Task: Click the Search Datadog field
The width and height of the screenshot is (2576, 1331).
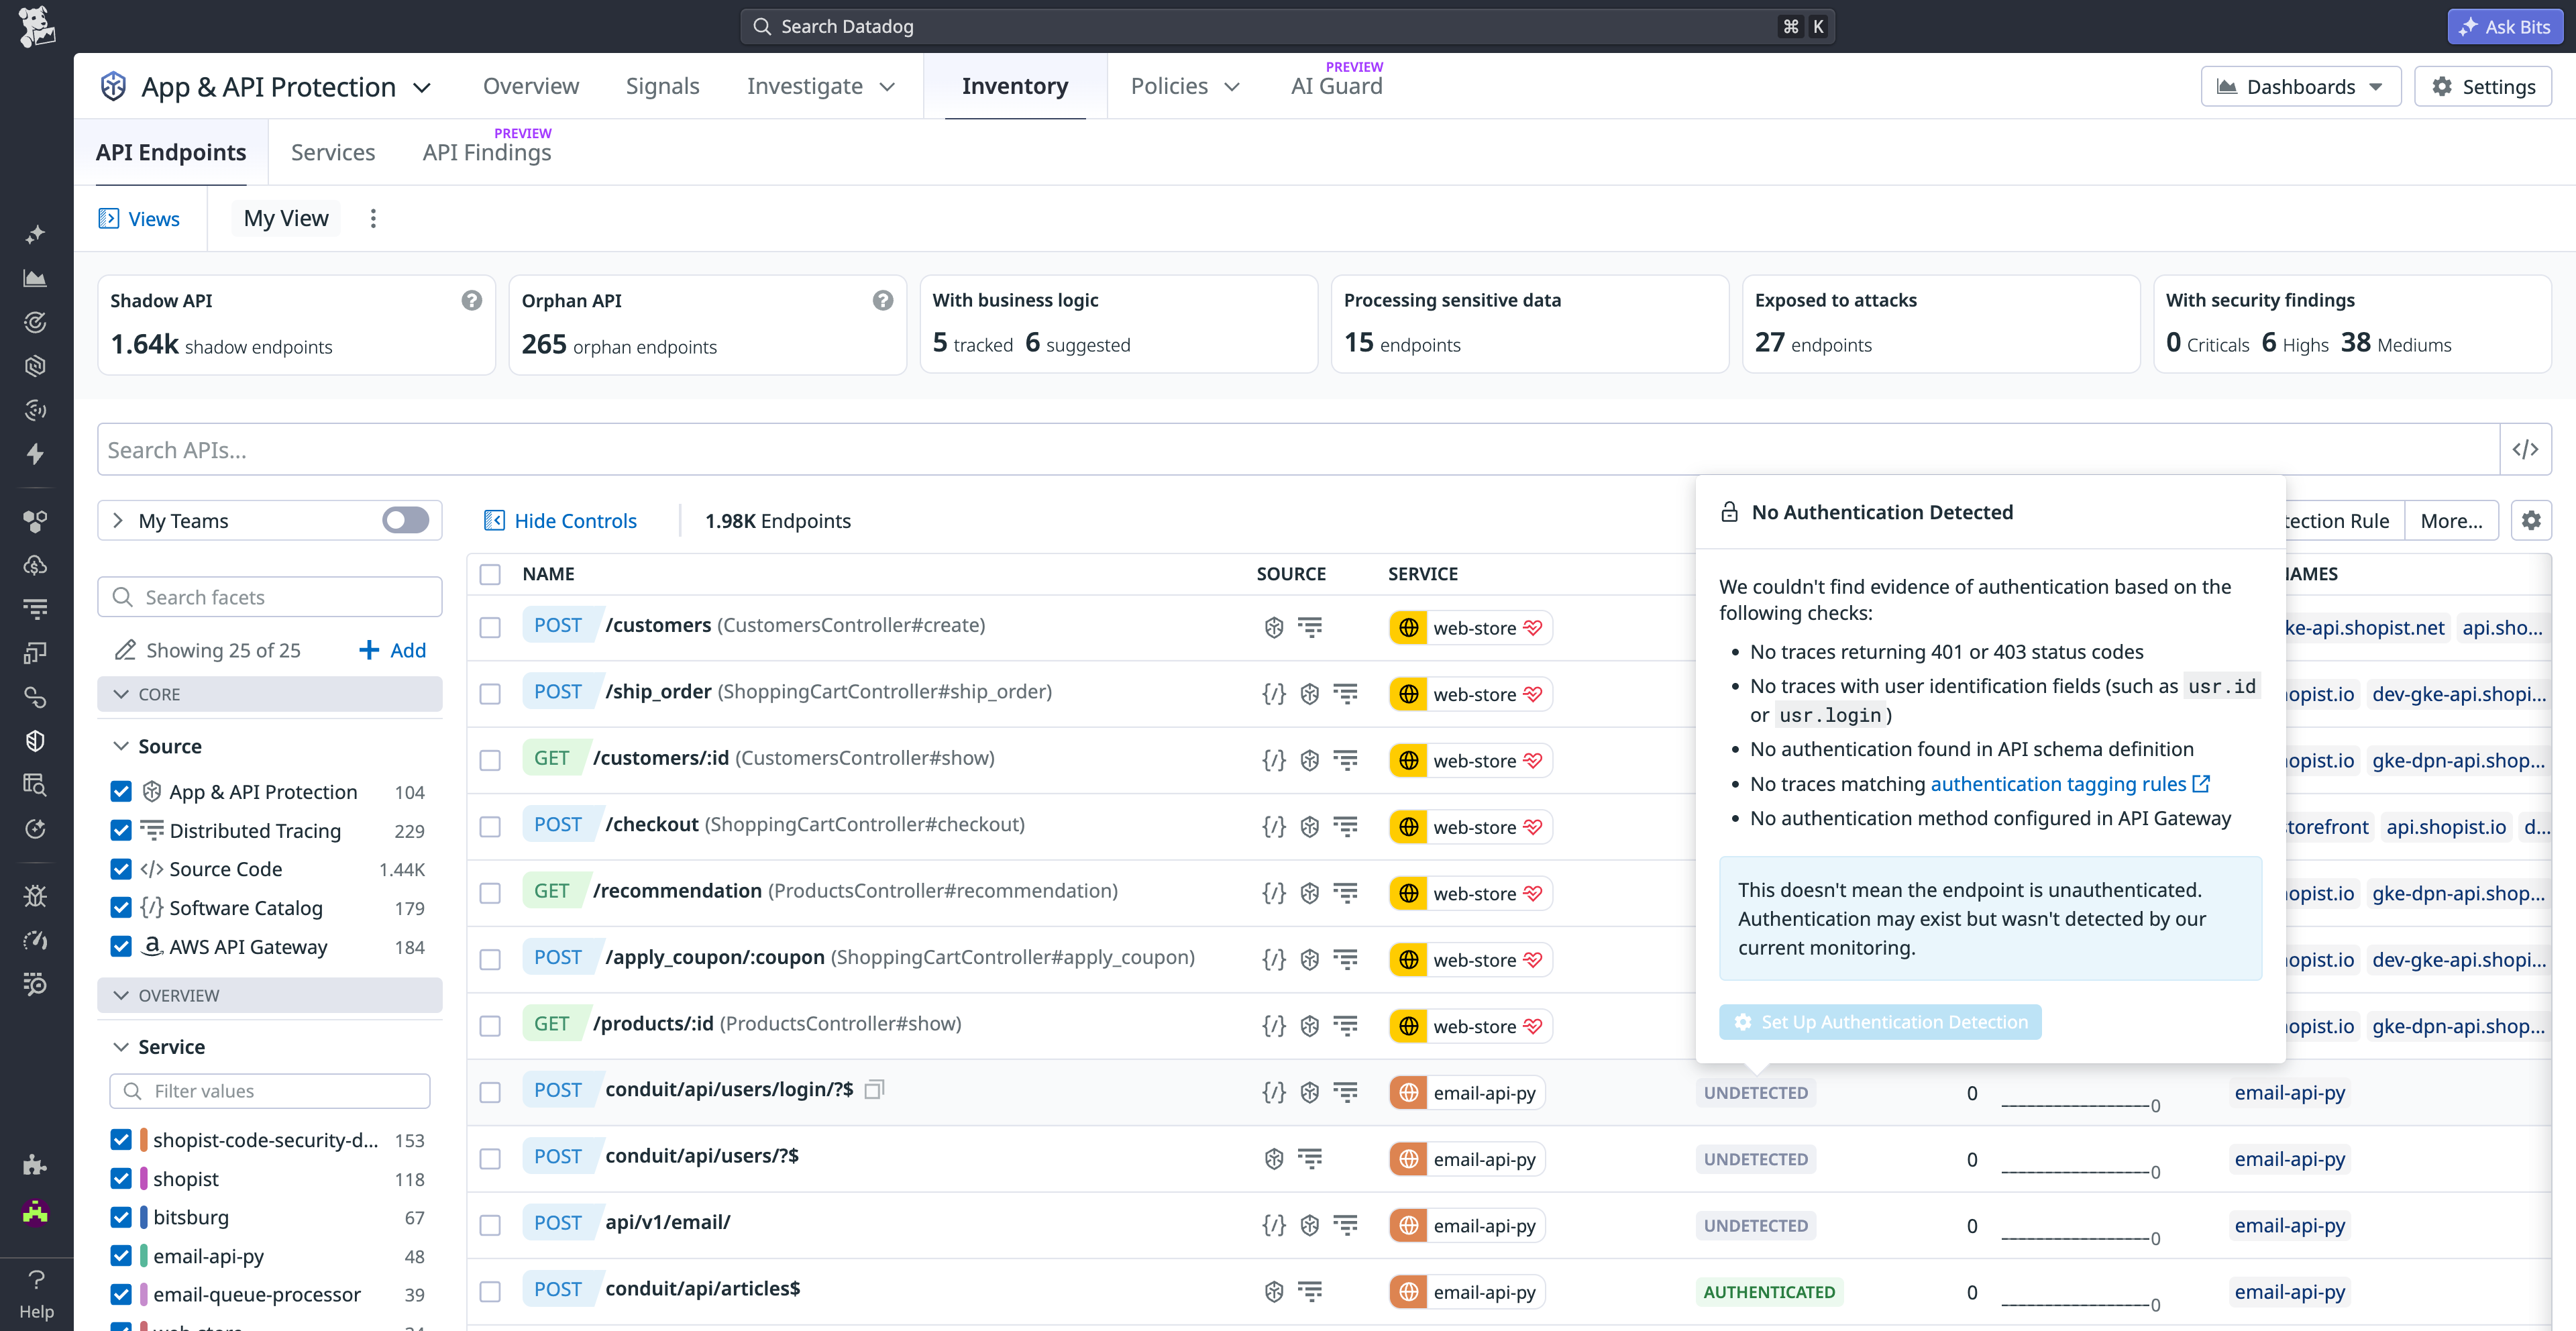Action: click(x=1287, y=27)
